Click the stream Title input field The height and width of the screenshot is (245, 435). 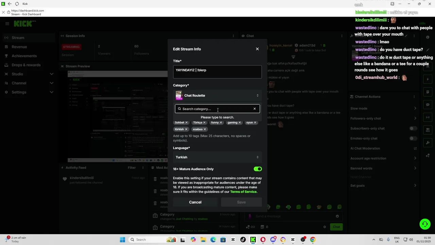(x=217, y=72)
